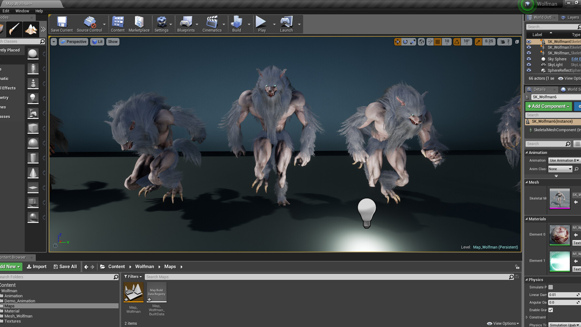
Task: Maximize the viewport with the corner icon
Action: coord(517,42)
